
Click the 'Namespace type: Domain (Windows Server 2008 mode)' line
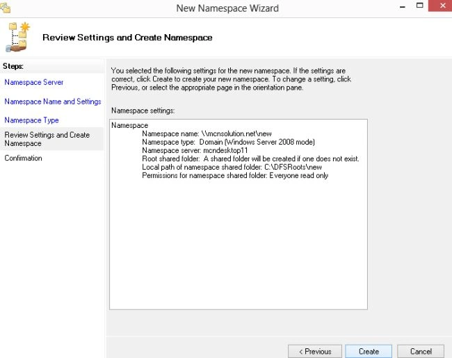click(x=228, y=142)
